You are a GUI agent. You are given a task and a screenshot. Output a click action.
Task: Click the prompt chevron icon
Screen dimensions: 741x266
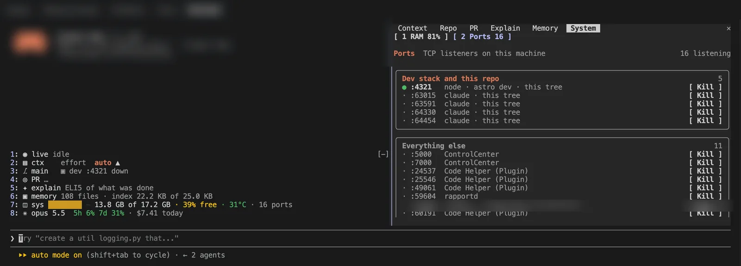tap(13, 238)
